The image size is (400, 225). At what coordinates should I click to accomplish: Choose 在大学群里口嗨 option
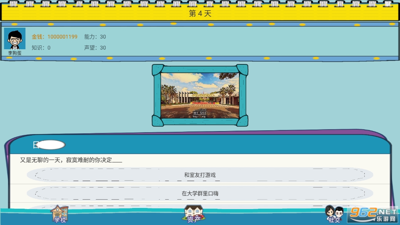point(200,193)
